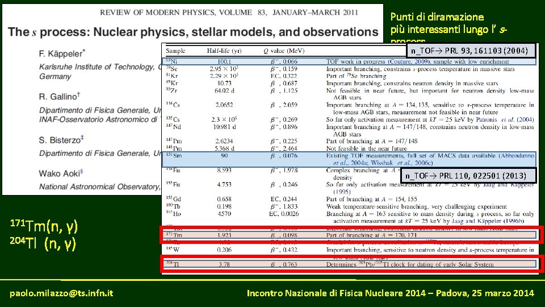Select the "Karlsruhe Institute of Technology" affiliation line
Image resolution: width=545 pixels, height=307 pixels.
click(100, 67)
